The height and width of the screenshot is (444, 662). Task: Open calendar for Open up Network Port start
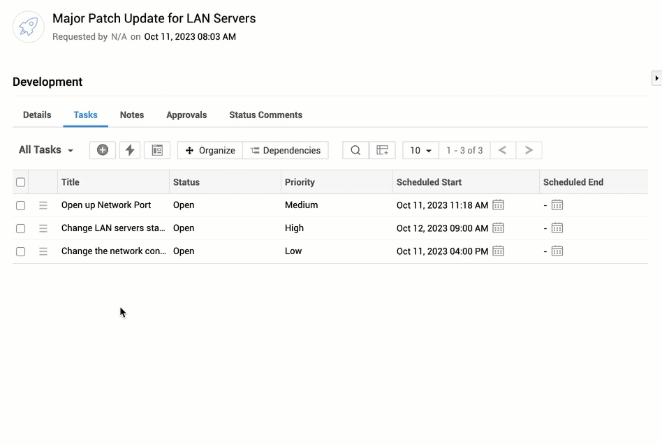498,205
